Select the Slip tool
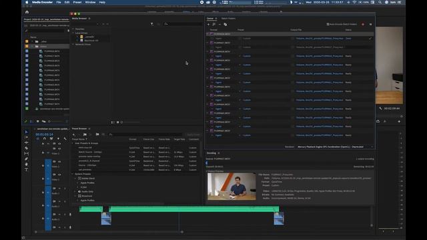This screenshot has width=427, height=240. (x=26, y=153)
